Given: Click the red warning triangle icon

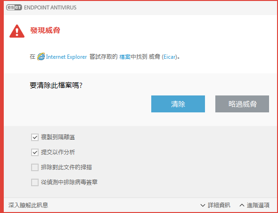Looking at the screenshot, I should (x=17, y=31).
